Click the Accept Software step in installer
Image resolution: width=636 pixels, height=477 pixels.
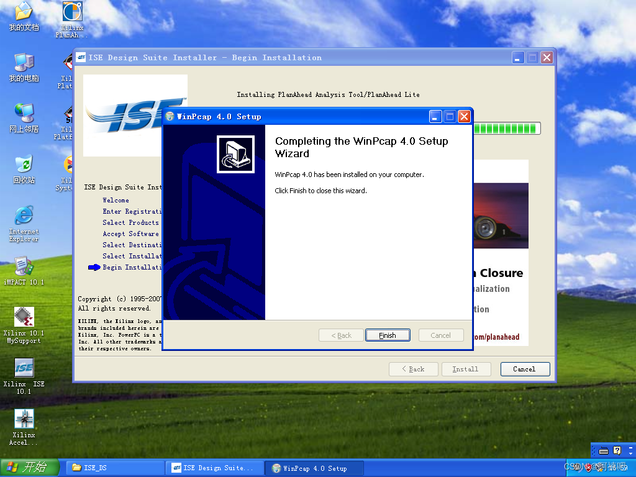(130, 234)
